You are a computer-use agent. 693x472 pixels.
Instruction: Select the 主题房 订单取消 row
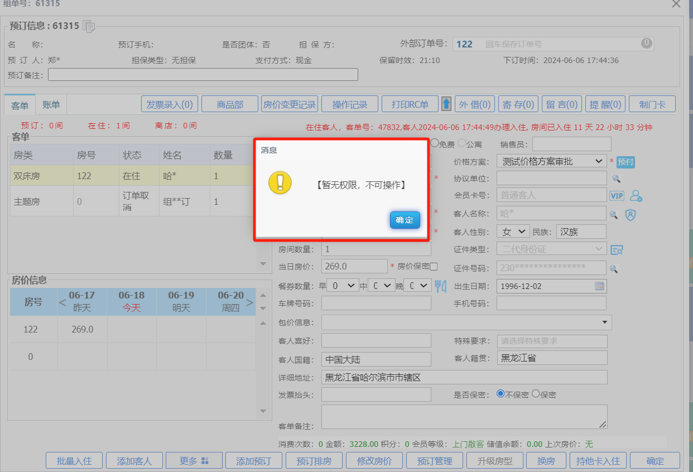131,201
